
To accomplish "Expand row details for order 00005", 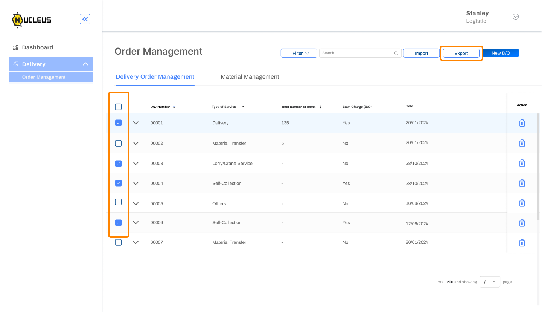I will point(136,203).
